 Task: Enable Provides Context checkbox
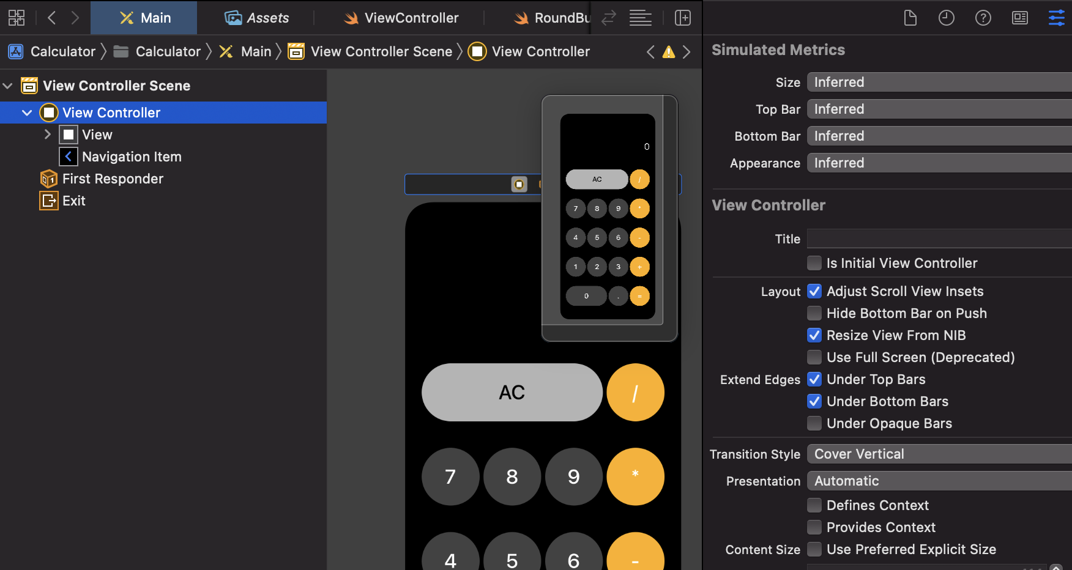(814, 527)
